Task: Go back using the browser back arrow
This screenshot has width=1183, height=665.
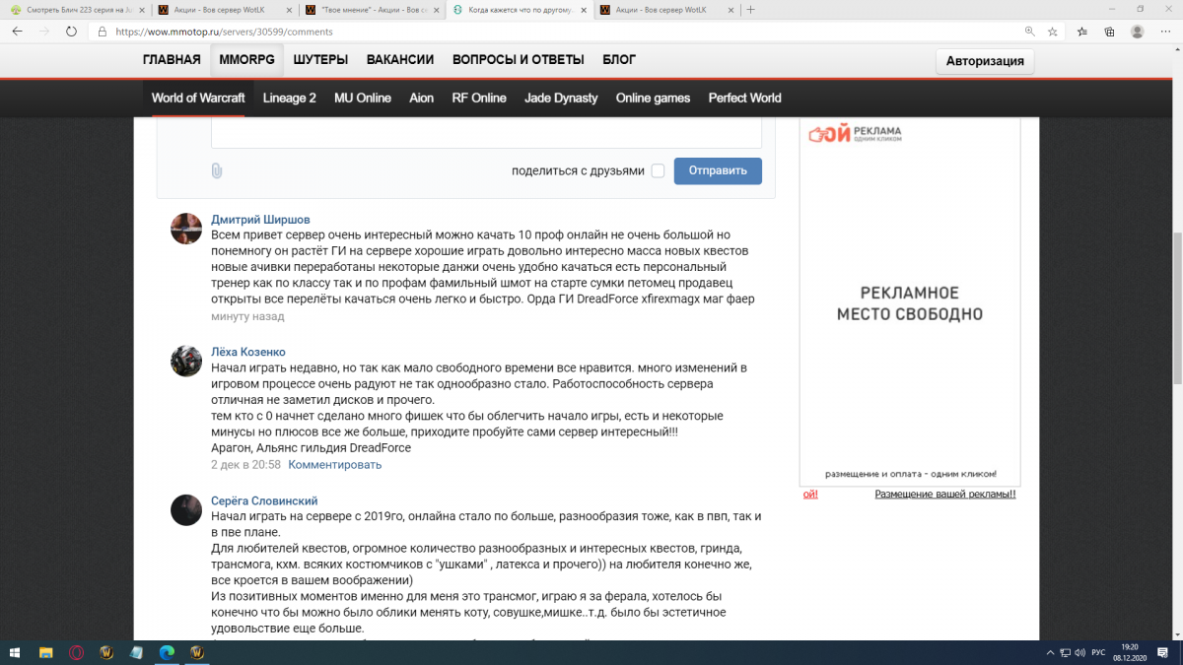Action: [x=17, y=32]
